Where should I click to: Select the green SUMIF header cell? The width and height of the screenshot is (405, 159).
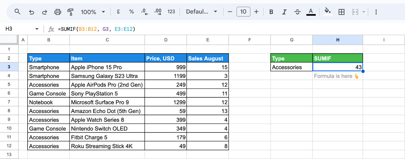338,58
